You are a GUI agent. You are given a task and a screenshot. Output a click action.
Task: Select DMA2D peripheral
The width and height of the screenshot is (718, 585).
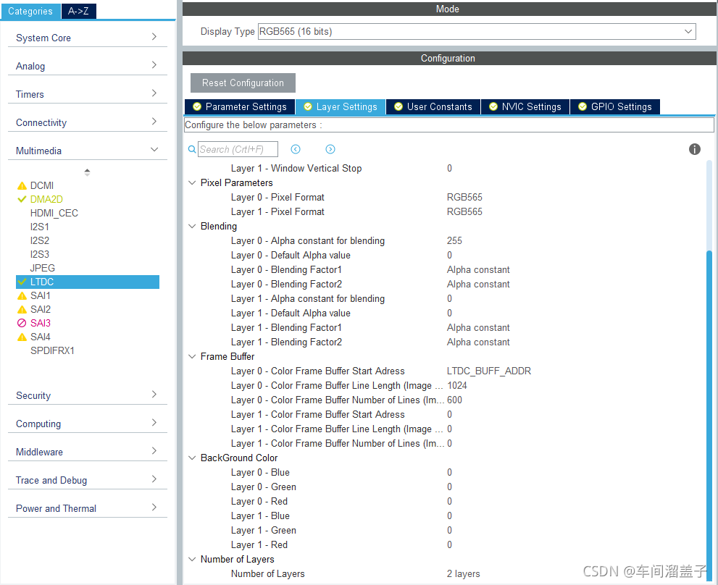click(x=46, y=200)
